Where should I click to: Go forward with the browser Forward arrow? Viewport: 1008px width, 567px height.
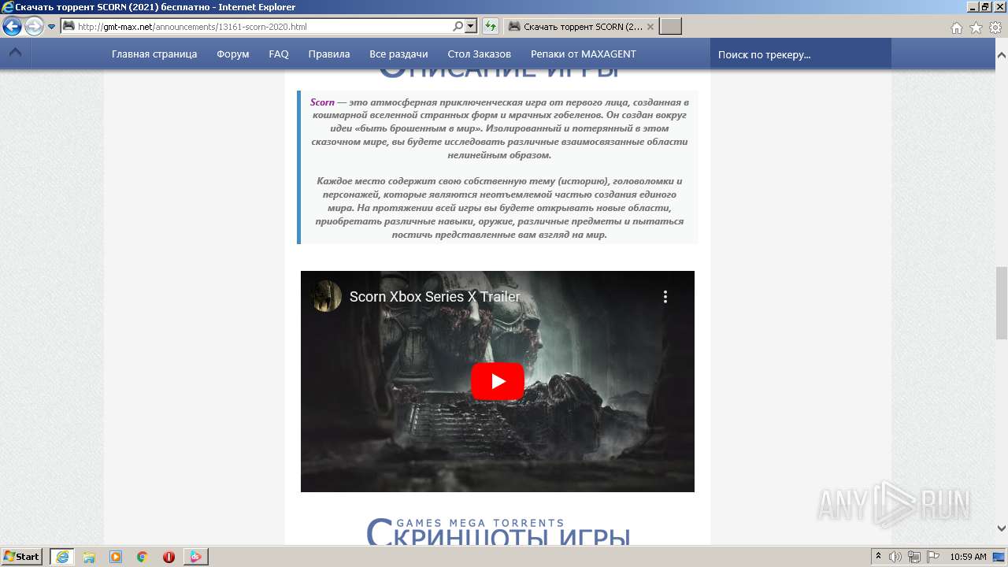(34, 26)
